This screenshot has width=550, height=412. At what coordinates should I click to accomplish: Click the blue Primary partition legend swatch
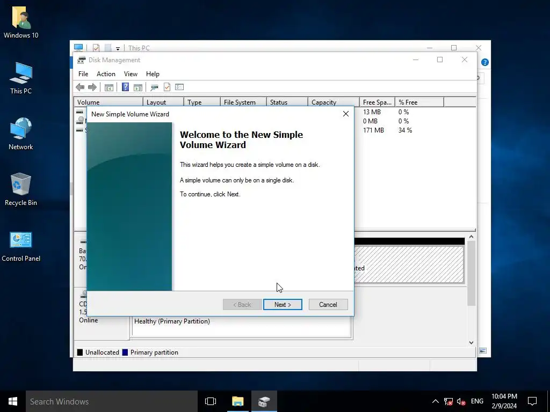click(x=125, y=352)
